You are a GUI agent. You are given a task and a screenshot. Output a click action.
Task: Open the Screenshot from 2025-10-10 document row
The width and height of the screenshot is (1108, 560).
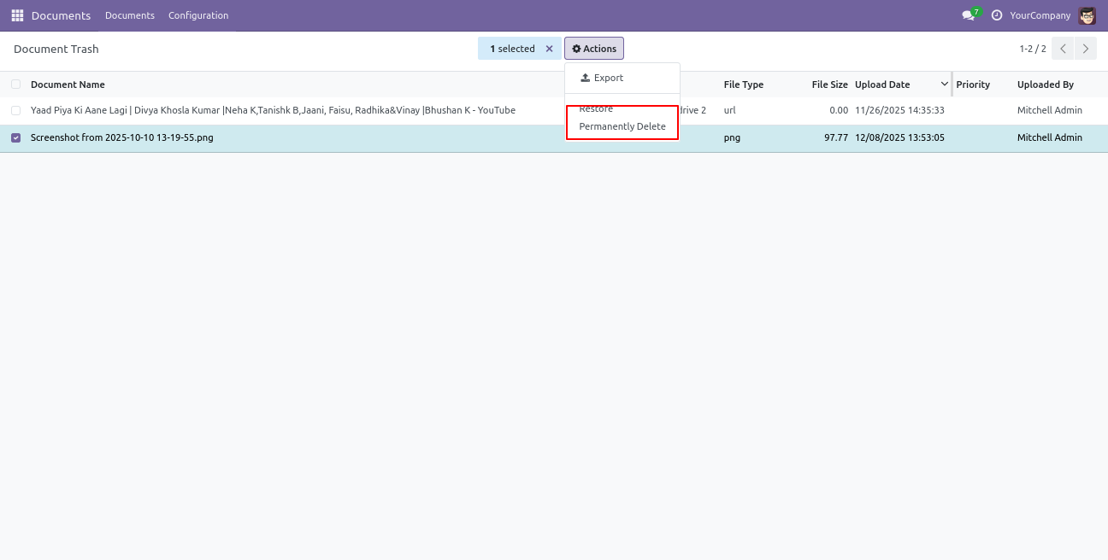[122, 137]
